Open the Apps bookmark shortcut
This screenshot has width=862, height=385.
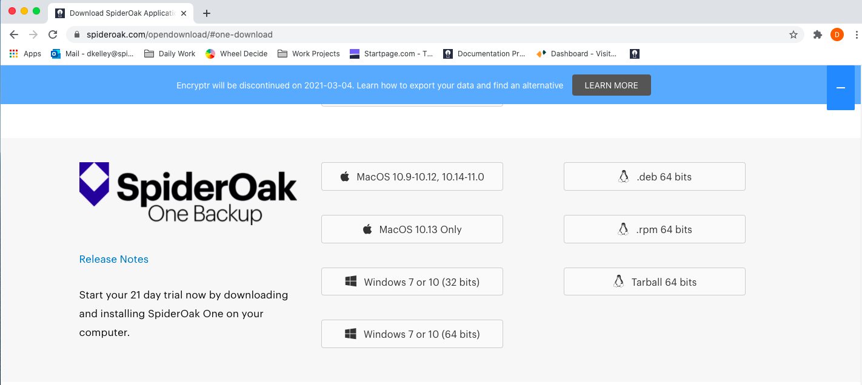tap(25, 54)
